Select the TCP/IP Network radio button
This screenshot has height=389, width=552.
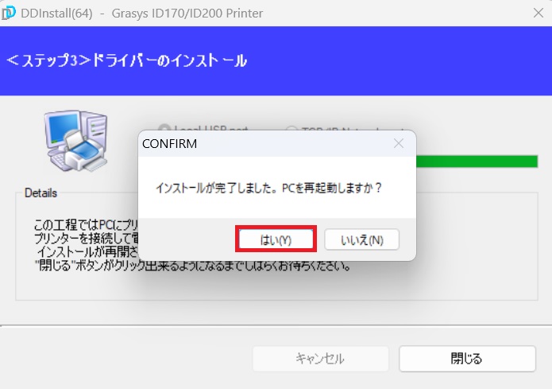coord(291,130)
